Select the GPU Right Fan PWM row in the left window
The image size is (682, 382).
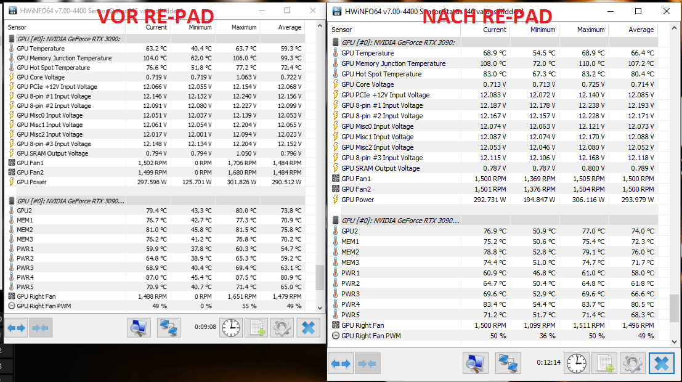[155, 306]
